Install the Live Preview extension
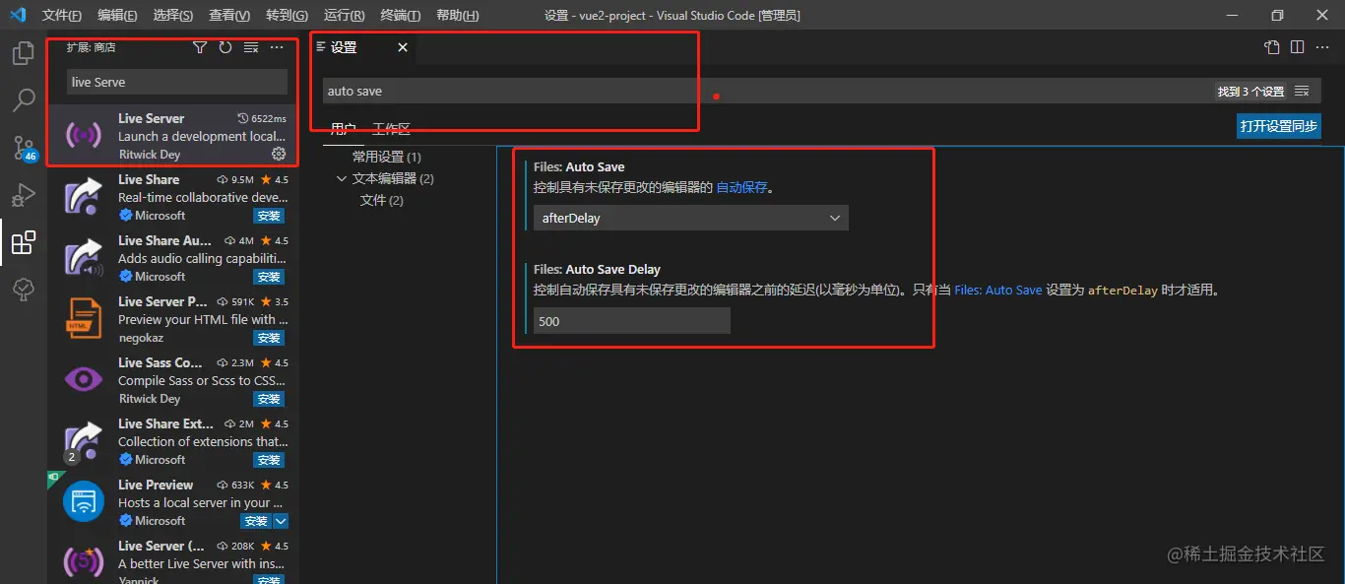 coord(256,521)
